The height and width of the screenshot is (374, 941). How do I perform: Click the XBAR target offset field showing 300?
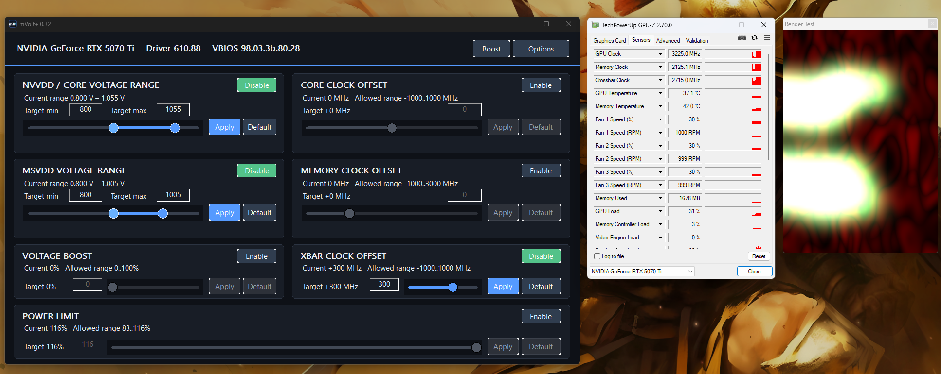[384, 285]
